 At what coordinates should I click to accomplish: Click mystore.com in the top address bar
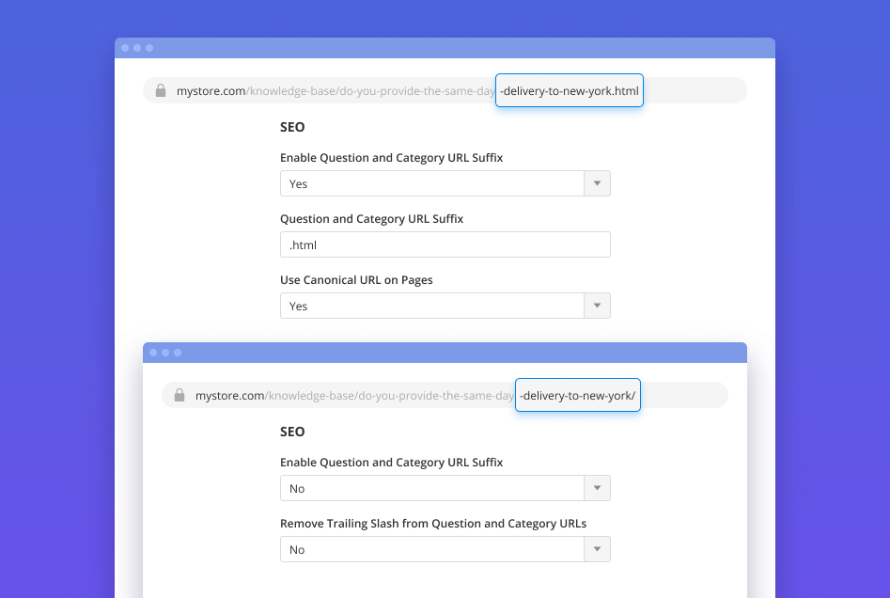point(211,91)
